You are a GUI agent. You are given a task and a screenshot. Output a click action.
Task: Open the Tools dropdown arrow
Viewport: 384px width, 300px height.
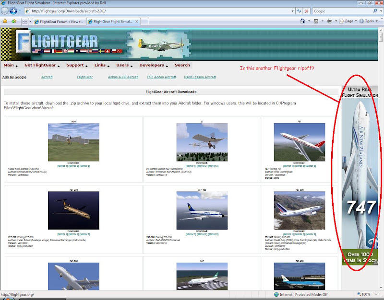[376, 21]
